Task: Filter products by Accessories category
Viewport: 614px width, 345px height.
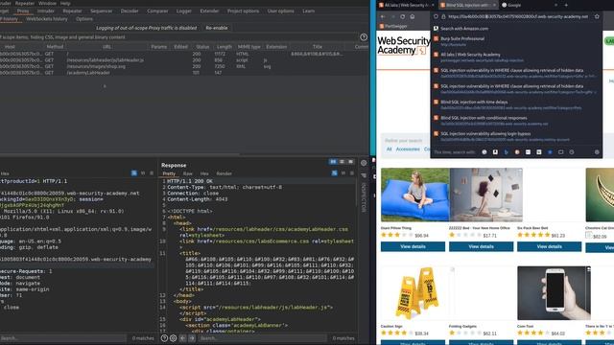Action: pyautogui.click(x=408, y=149)
